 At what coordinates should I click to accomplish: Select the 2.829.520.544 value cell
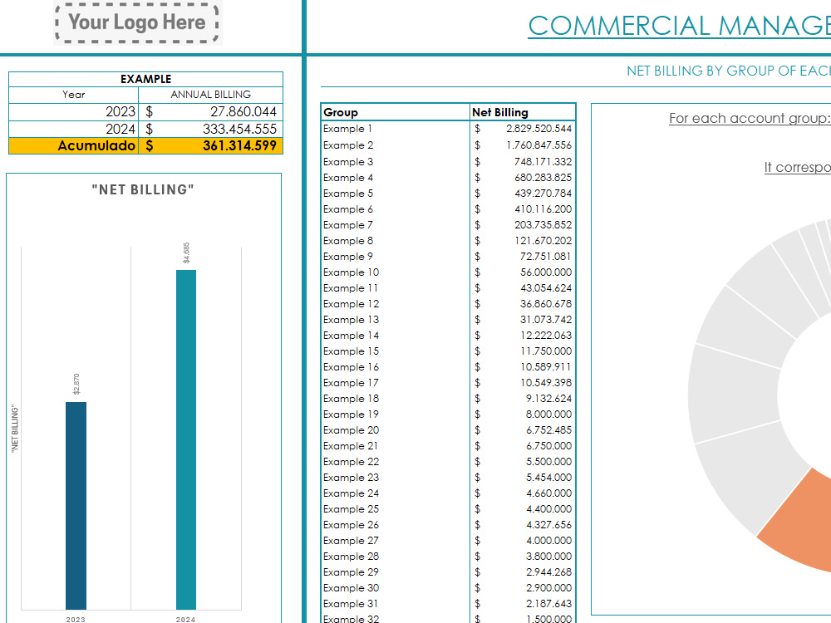coord(523,129)
